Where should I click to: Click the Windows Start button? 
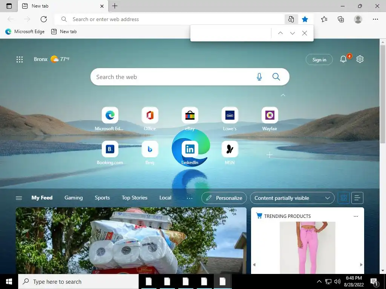coord(9,281)
